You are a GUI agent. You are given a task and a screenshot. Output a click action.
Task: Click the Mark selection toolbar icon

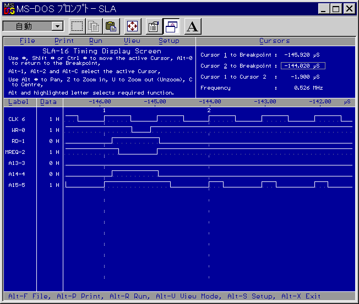click(x=78, y=26)
